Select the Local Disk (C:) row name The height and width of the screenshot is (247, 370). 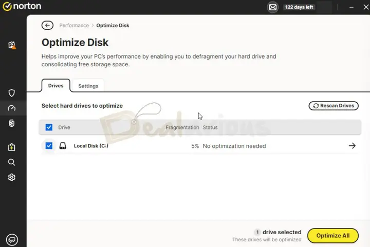pos(91,146)
